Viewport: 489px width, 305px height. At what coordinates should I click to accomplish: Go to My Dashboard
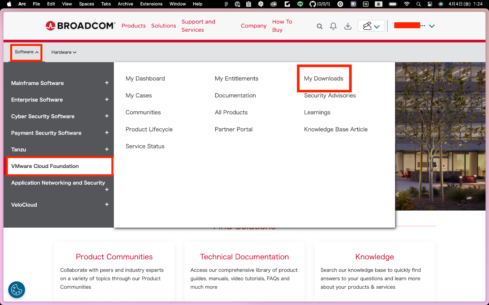tap(145, 78)
